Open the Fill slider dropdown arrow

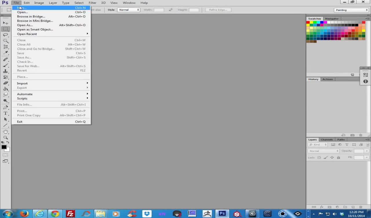pyautogui.click(x=367, y=157)
